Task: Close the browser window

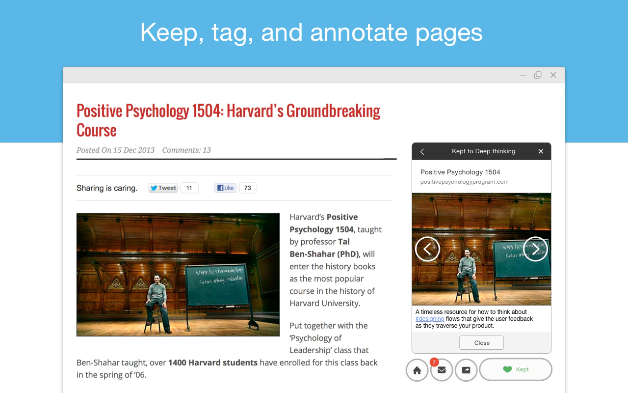Action: point(553,75)
